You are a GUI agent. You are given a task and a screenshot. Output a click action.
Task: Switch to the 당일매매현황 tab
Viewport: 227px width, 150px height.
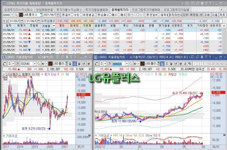tap(45, 10)
